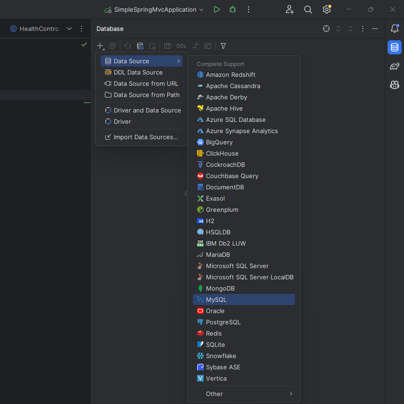Toggle the Database tool window sidebar icon
This screenshot has width=404, height=404.
395,47
